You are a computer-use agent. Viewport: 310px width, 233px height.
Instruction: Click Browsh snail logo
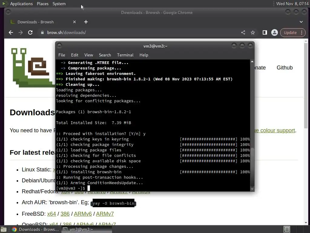click(x=33, y=67)
